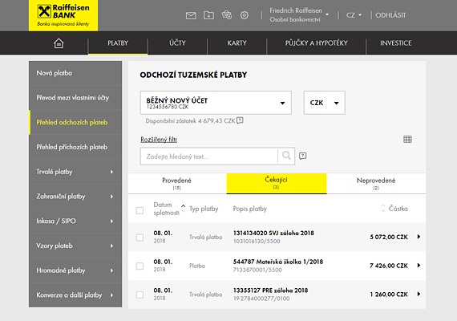Open the INVESTICE main menu
This screenshot has height=321, width=457.
point(396,43)
